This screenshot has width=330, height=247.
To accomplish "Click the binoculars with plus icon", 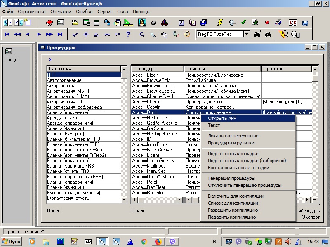I will [257, 35].
